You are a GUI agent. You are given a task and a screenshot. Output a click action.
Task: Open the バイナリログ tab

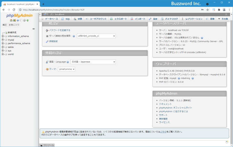click(169, 19)
